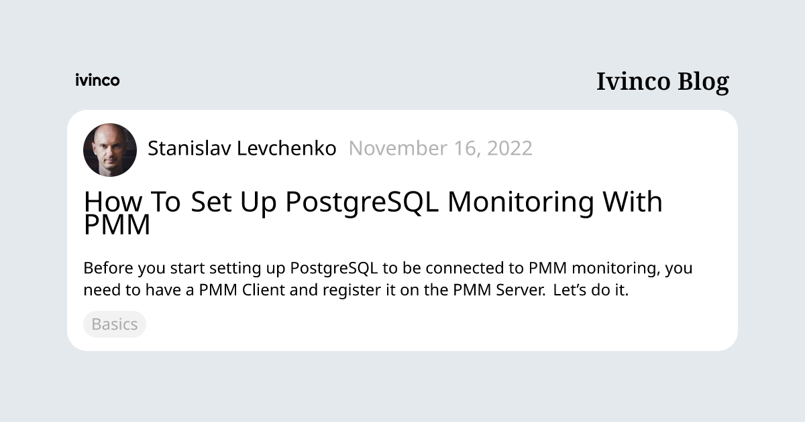The image size is (805, 422).
Task: Click the year '2022' in the date
Action: click(510, 149)
